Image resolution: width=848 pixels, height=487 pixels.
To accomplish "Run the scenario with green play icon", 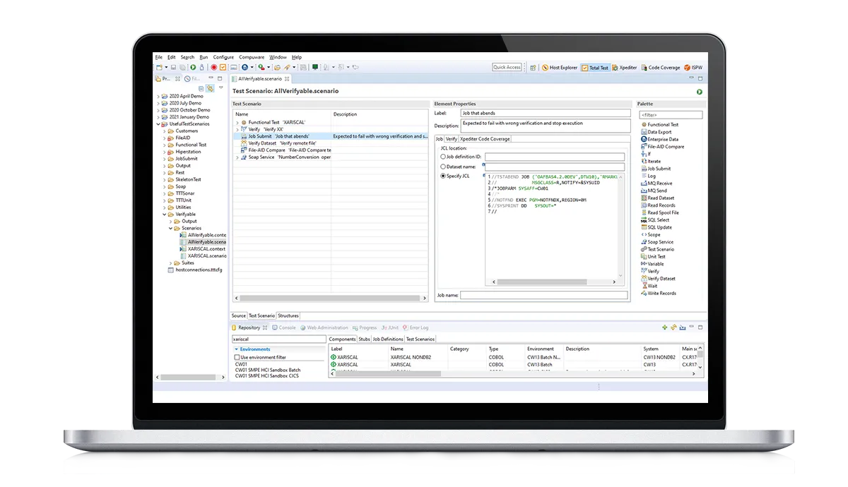I will [699, 92].
